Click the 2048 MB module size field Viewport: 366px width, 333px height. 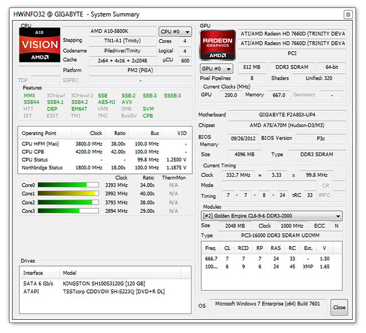tap(235, 226)
